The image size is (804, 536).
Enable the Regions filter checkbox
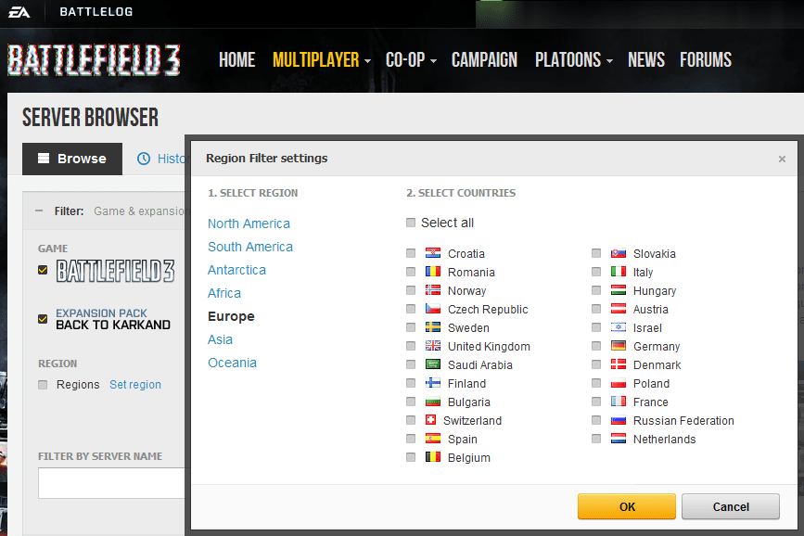click(x=43, y=384)
